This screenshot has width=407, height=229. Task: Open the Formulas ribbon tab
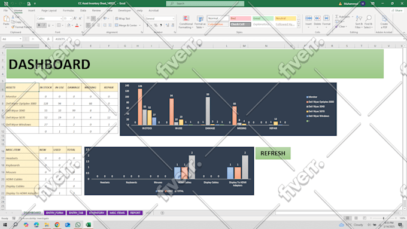pyautogui.click(x=68, y=11)
